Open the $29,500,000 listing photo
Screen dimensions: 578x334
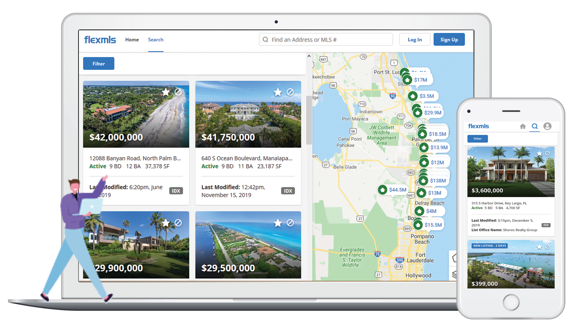coord(248,245)
